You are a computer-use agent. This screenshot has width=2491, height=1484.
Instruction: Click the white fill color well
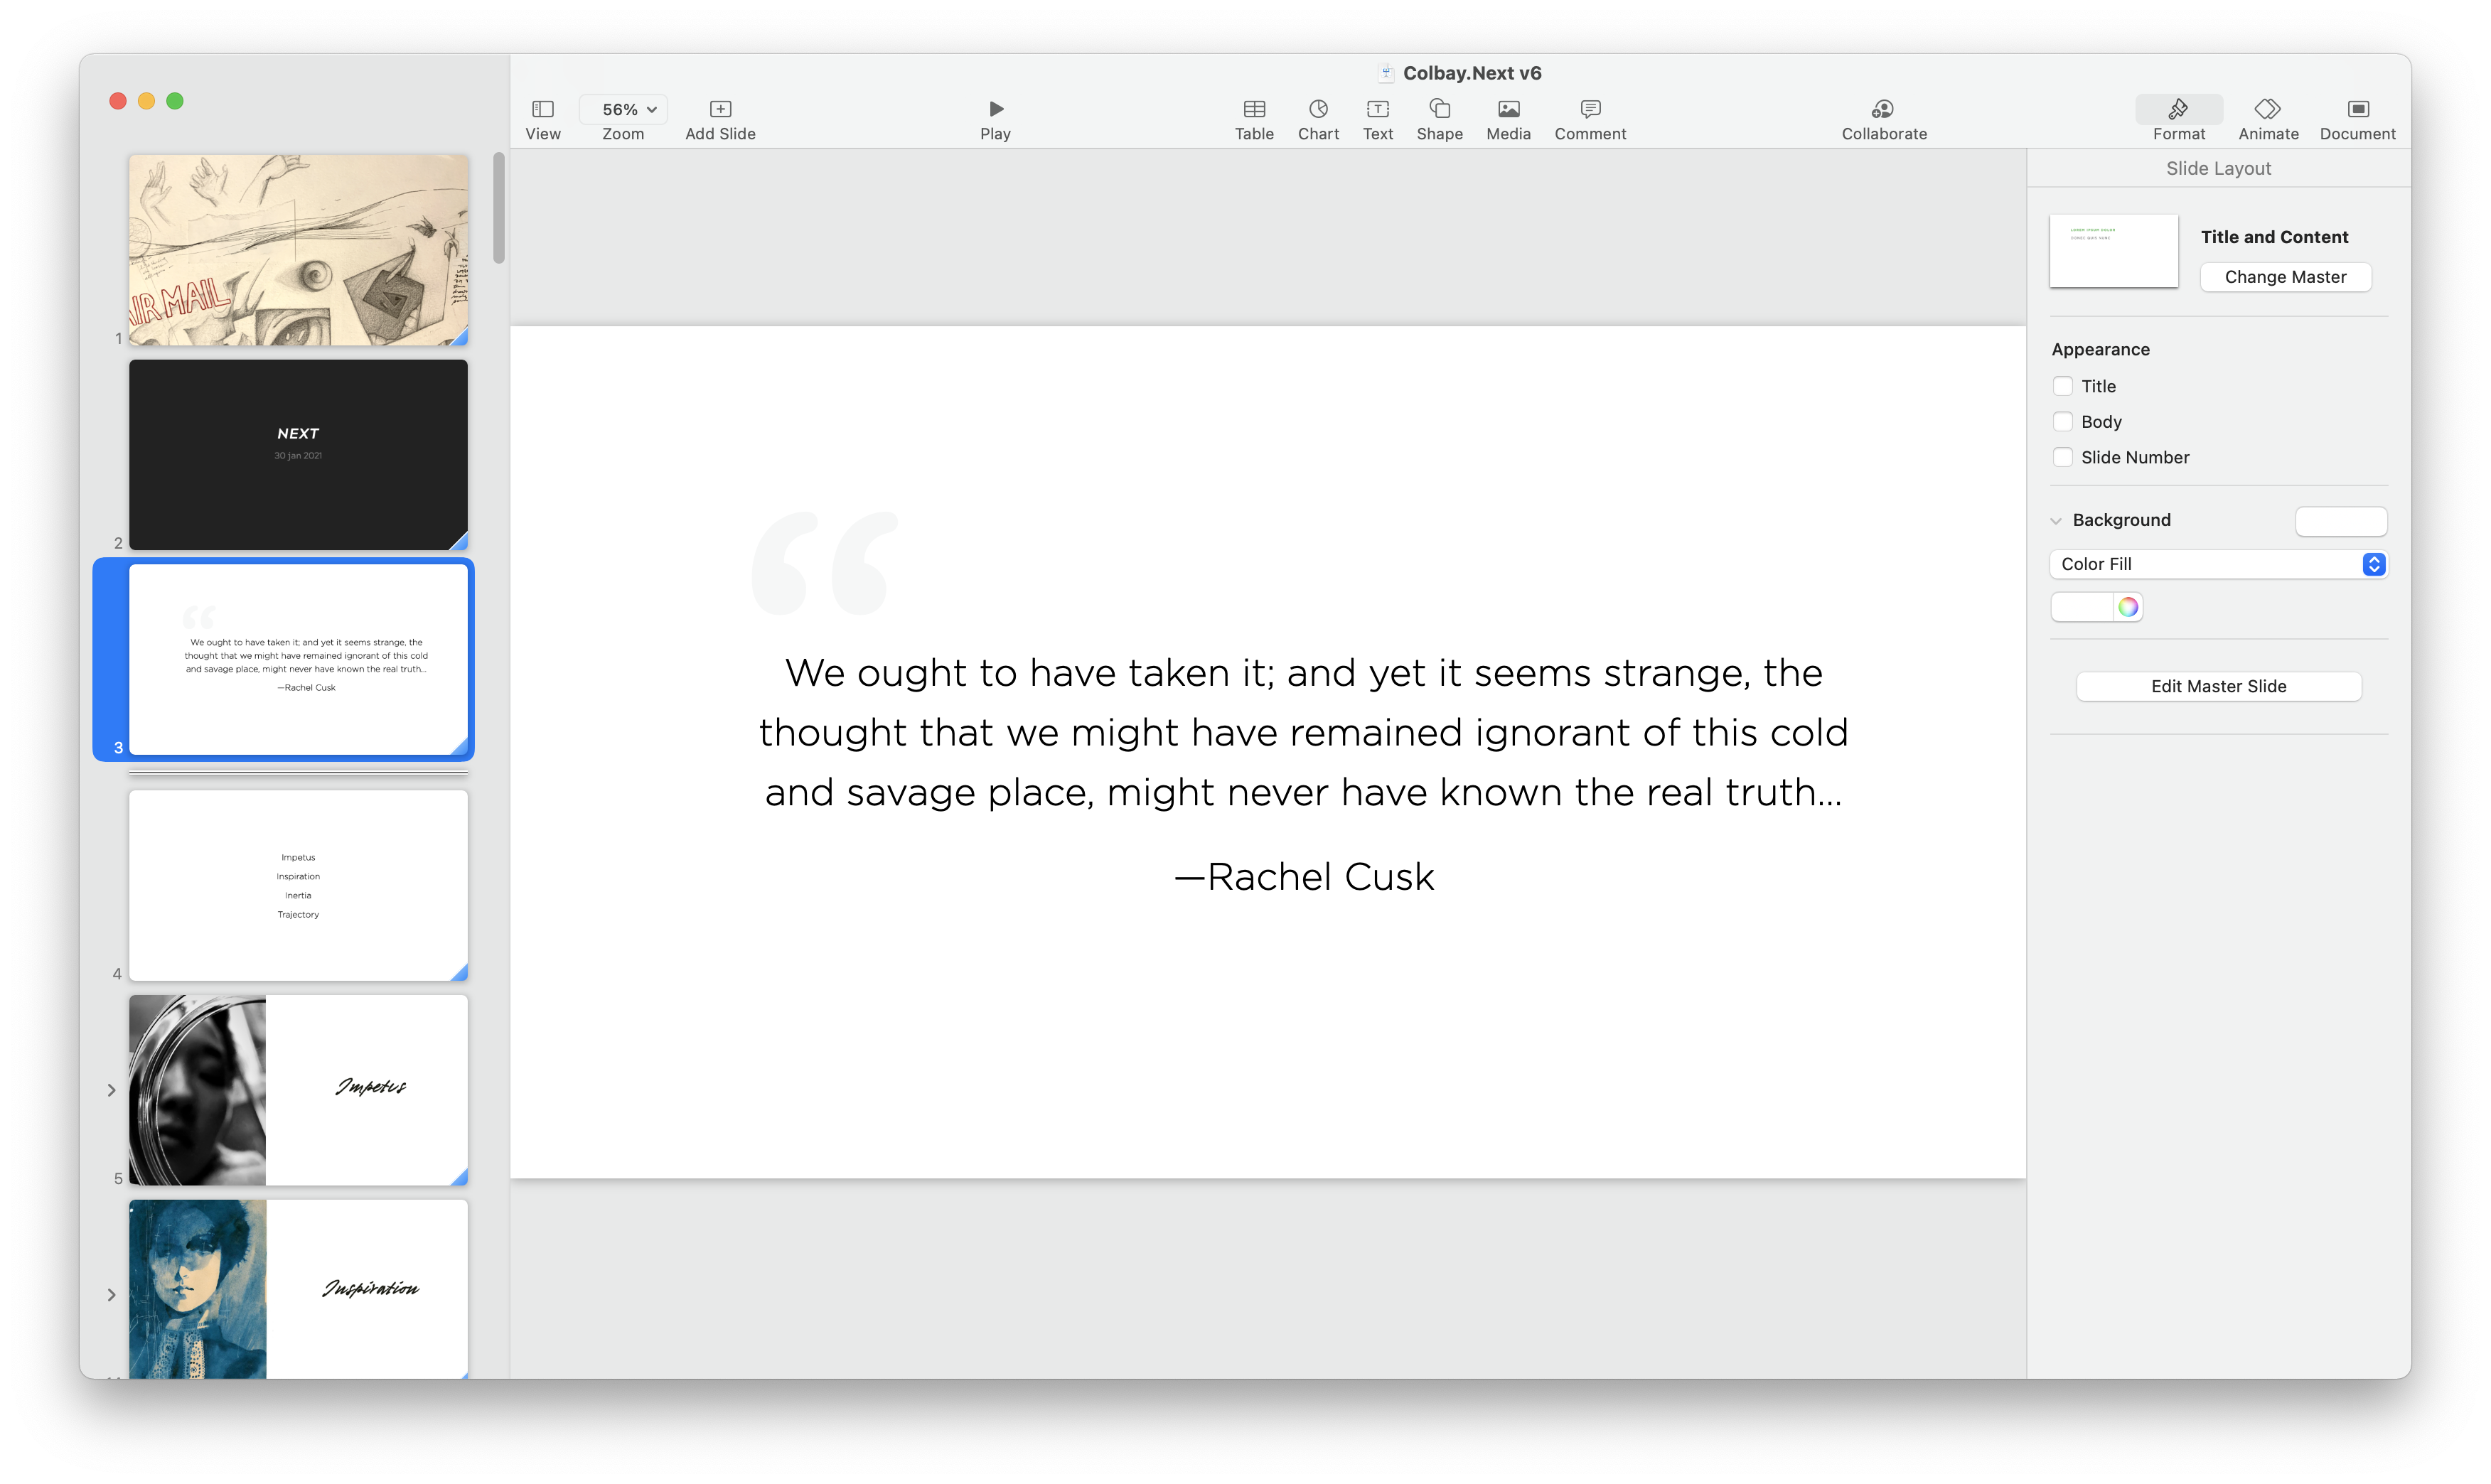click(2082, 607)
